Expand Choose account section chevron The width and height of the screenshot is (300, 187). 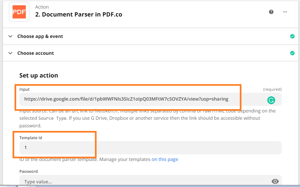pyautogui.click(x=10, y=53)
